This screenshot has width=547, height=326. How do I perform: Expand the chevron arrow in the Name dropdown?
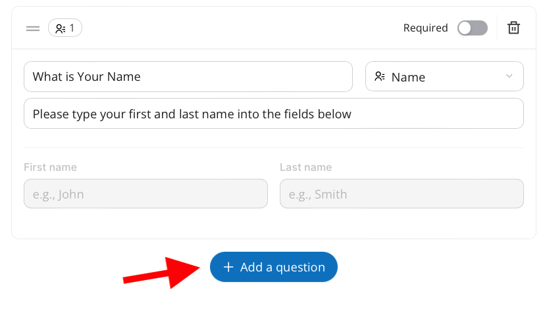pyautogui.click(x=509, y=76)
